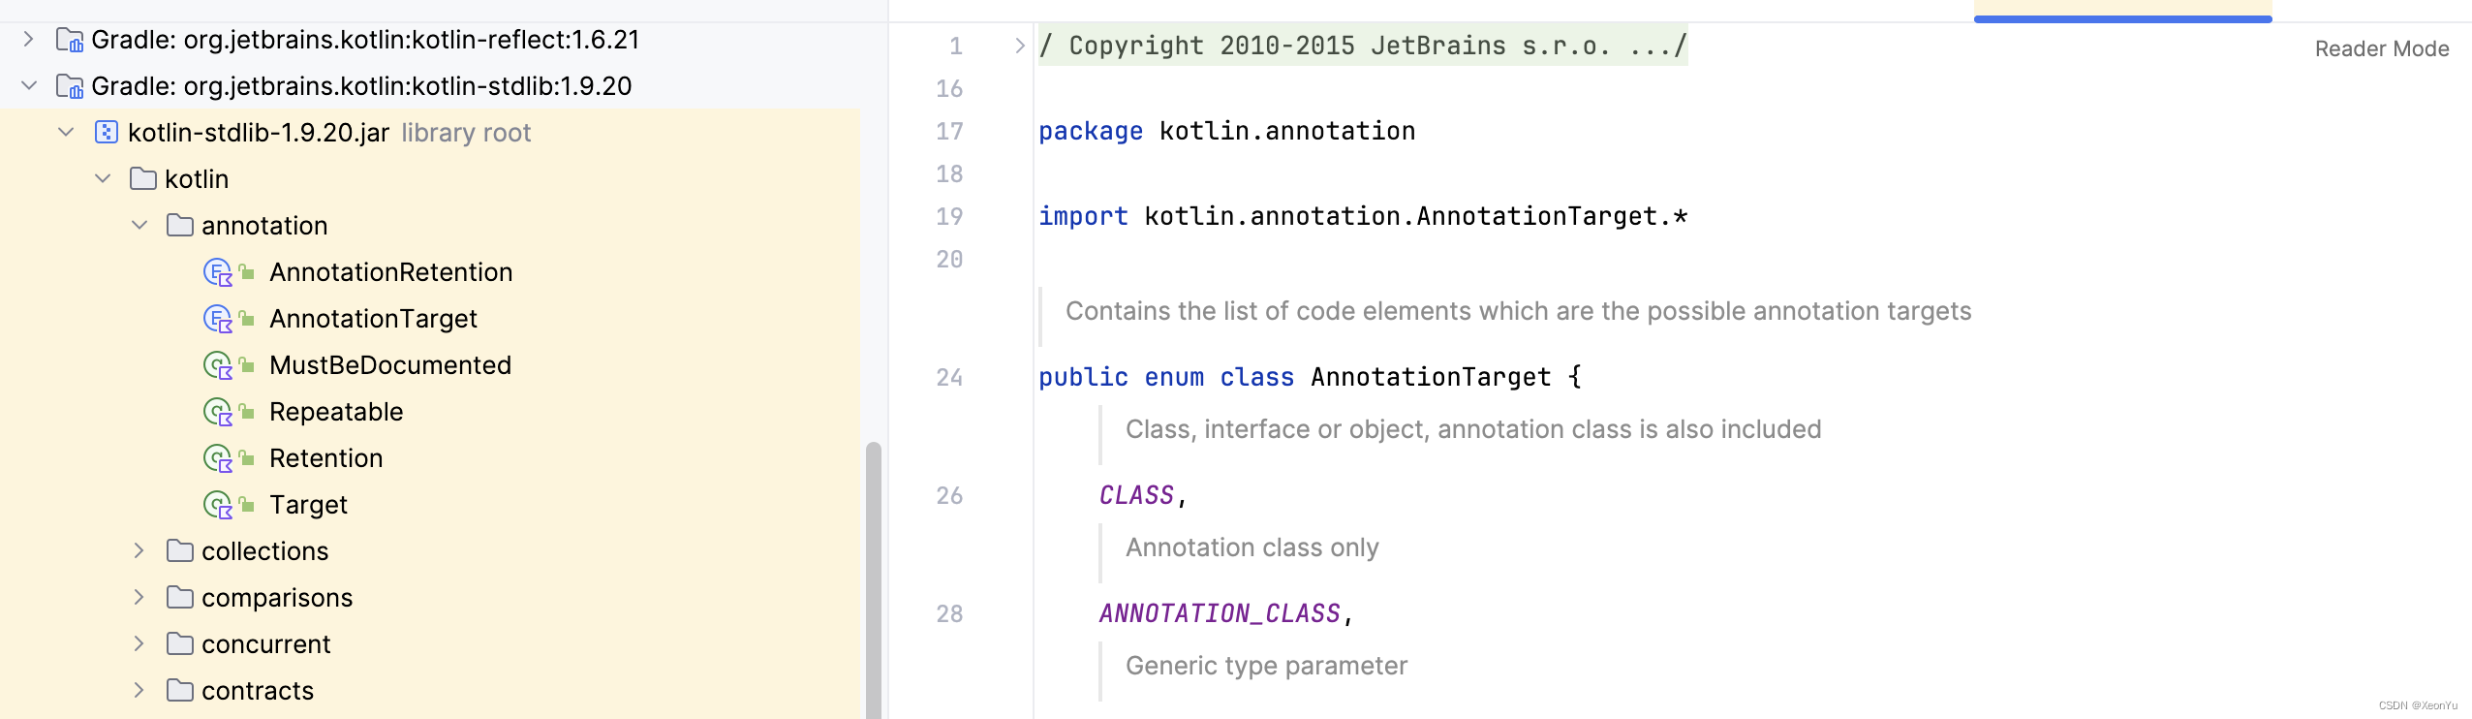Click the Target annotation class icon
2472x719 pixels.
click(218, 506)
